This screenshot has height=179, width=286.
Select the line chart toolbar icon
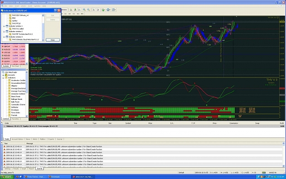click(x=79, y=10)
